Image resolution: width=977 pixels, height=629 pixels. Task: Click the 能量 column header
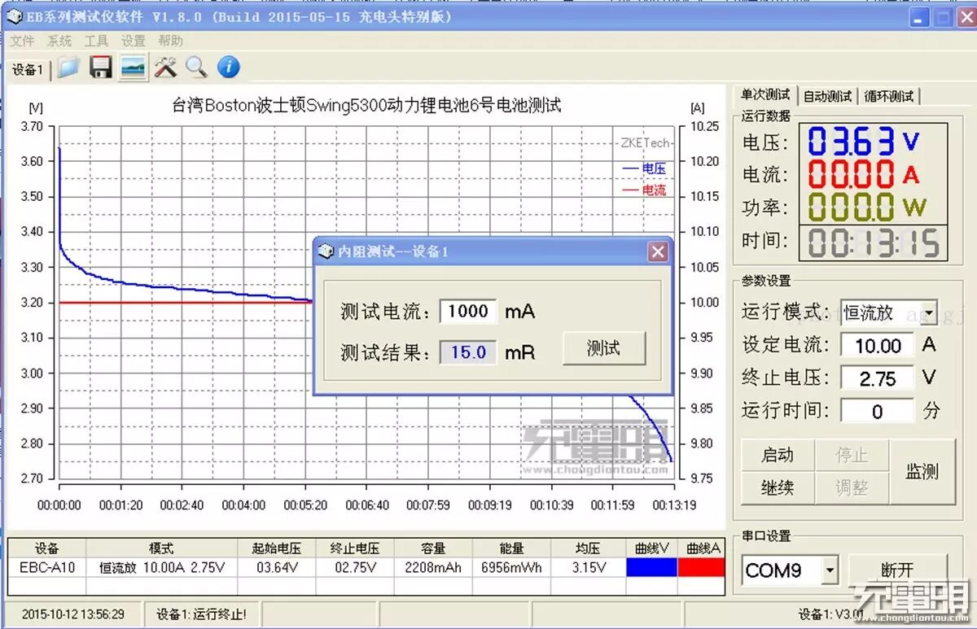[511, 548]
